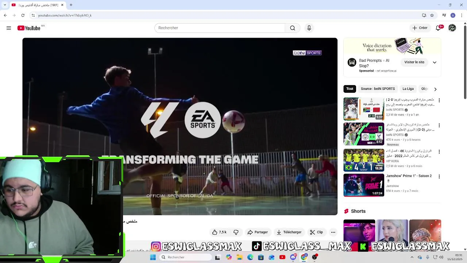This screenshot has width=467, height=263.
Task: Open more actions ellipsis under the video
Action: [333, 232]
